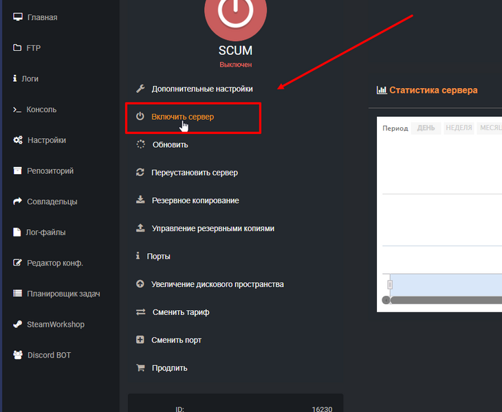Click the spinner icon next to Обновить
This screenshot has height=412, width=502.
(140, 144)
